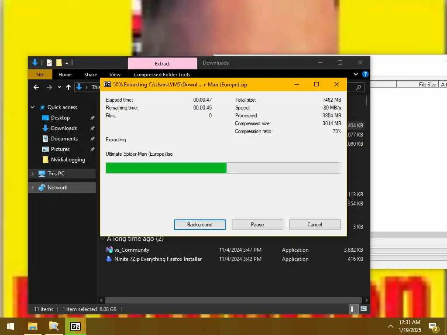Open the Everything search taskbar icon
The width and height of the screenshot is (447, 335).
[x=54, y=326]
